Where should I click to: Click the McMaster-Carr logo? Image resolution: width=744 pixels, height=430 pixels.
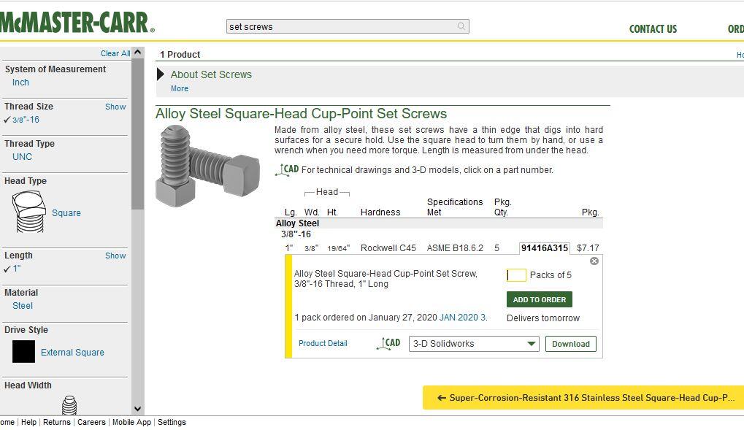pos(77,23)
